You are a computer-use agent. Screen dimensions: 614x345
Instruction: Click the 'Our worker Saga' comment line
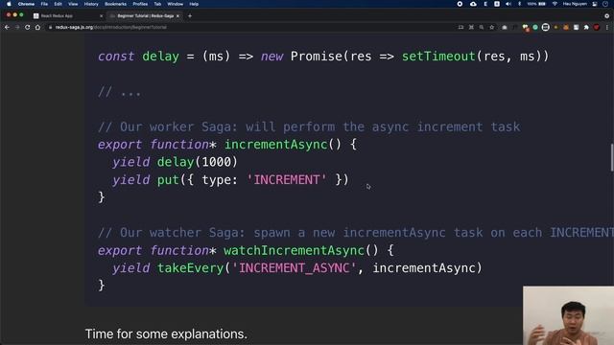pyautogui.click(x=309, y=126)
